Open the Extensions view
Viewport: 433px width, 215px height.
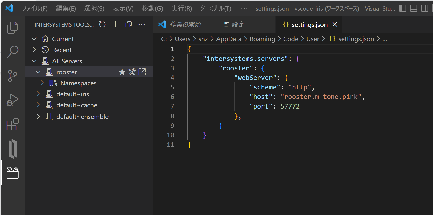pos(12,124)
